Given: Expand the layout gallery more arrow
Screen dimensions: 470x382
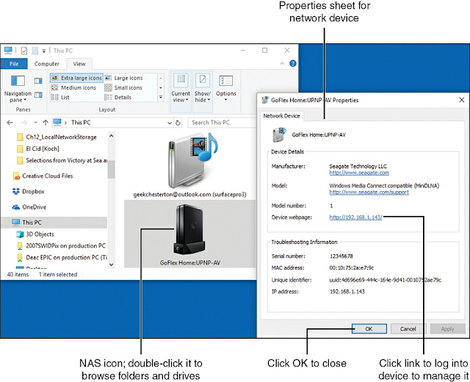Looking at the screenshot, I should pyautogui.click(x=161, y=97).
